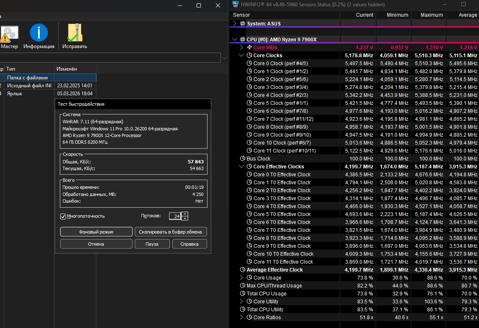Click clock icon of Max CPU/Thread Usage

[243, 285]
